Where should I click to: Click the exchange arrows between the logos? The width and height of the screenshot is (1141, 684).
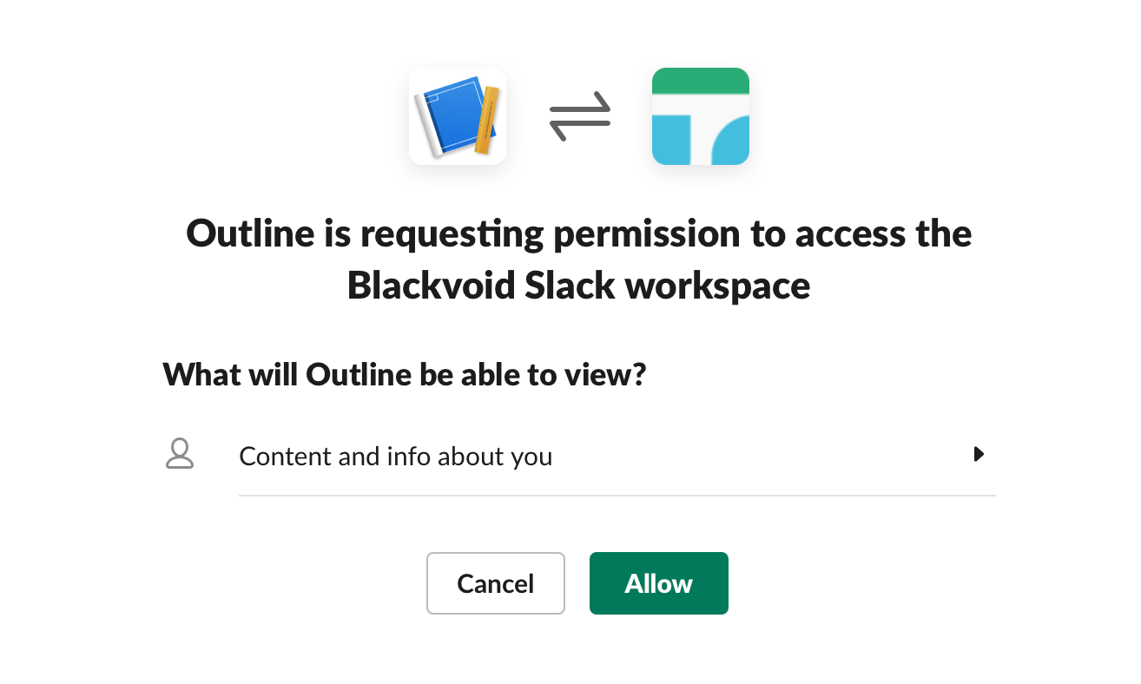[580, 116]
